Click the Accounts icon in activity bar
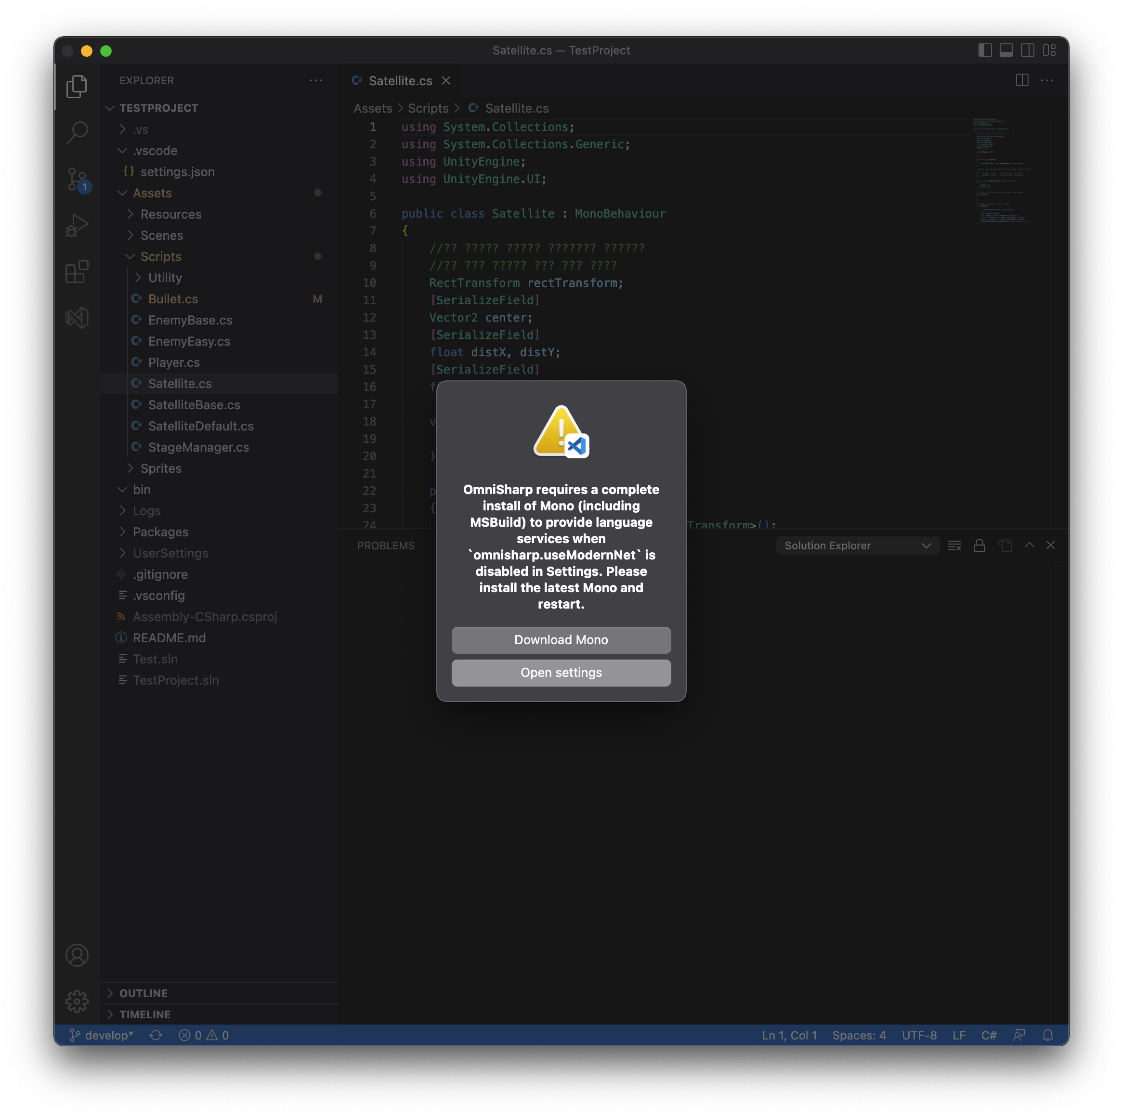 point(77,955)
